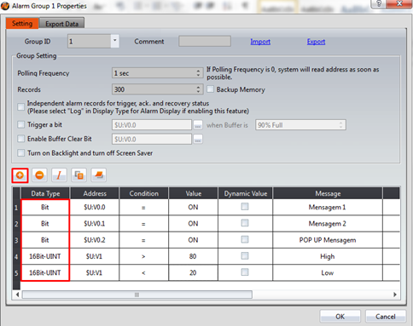Viewport: 413px width, 326px height.
Task: Select address cell $U:V0.2
Action: [95, 240]
